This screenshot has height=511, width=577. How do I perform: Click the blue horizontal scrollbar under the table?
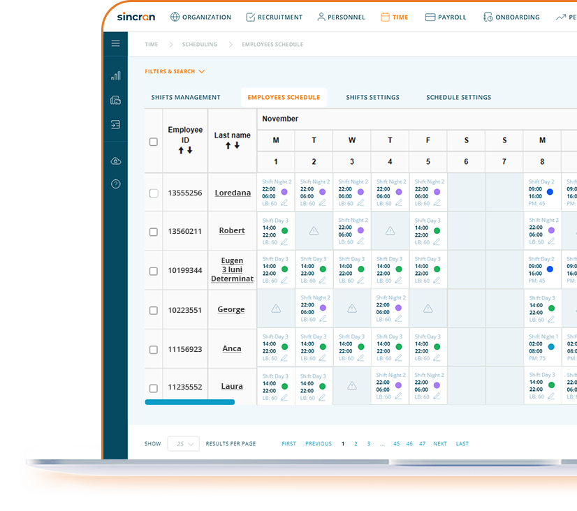189,402
